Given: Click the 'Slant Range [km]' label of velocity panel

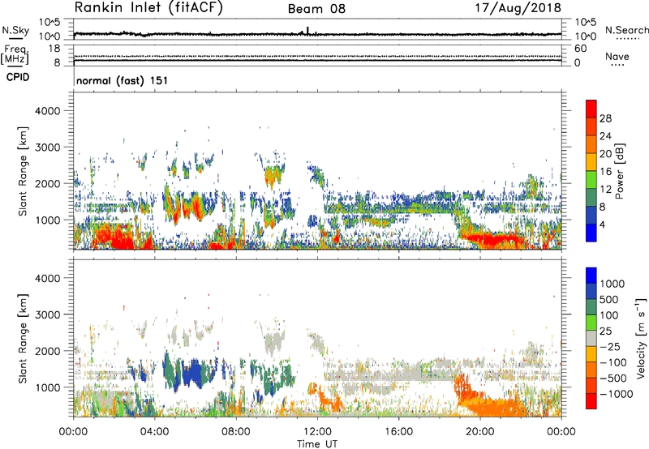Looking at the screenshot, I should pyautogui.click(x=23, y=339).
